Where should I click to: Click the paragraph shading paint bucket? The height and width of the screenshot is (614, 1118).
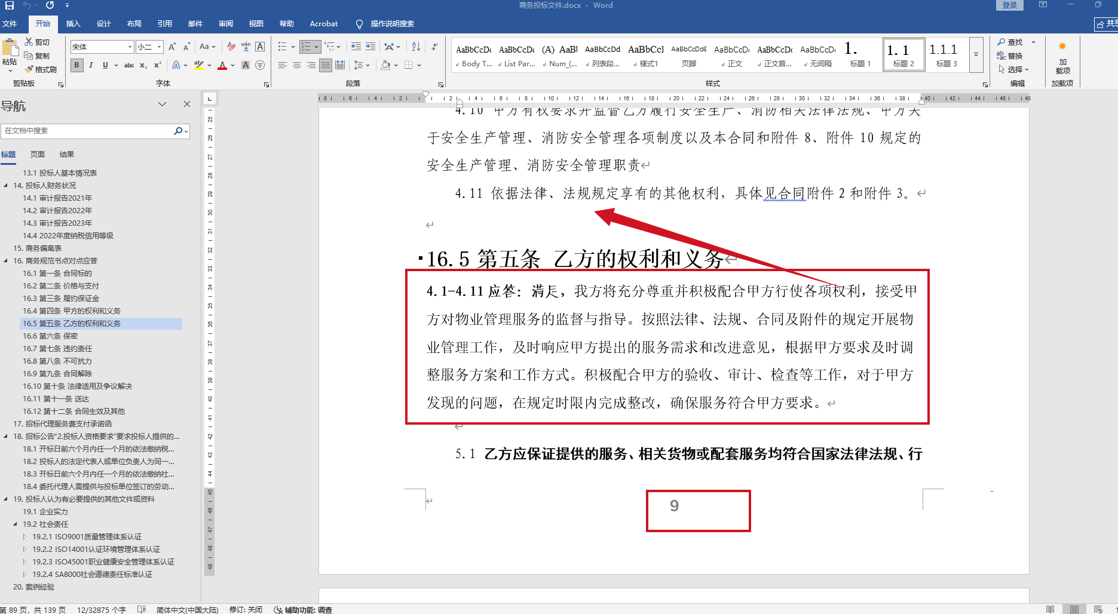tap(386, 65)
